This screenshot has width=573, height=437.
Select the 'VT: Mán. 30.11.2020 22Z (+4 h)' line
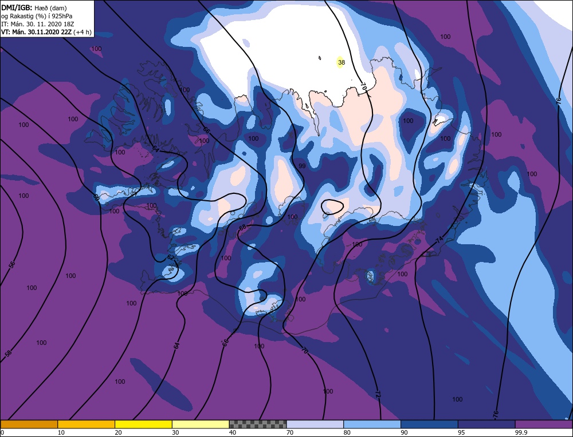pyautogui.click(x=46, y=32)
